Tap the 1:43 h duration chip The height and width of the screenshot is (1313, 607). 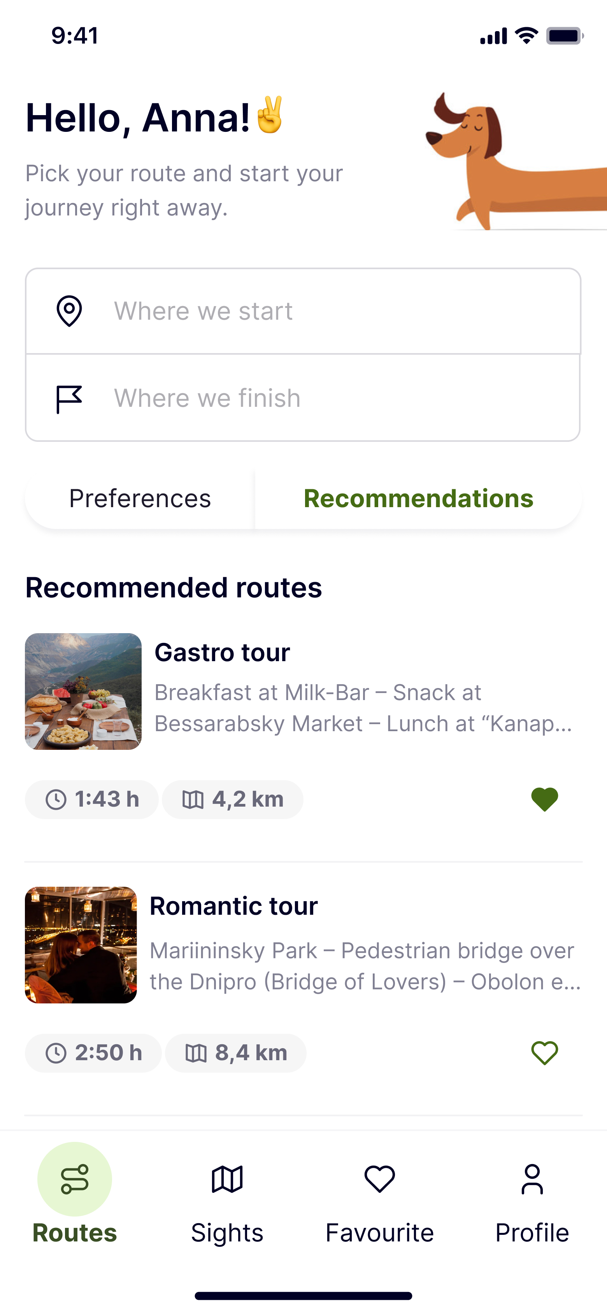coord(92,799)
